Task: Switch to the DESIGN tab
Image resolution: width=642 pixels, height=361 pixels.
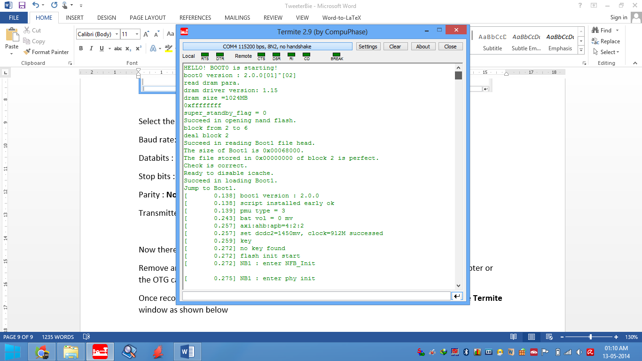Action: [x=107, y=17]
